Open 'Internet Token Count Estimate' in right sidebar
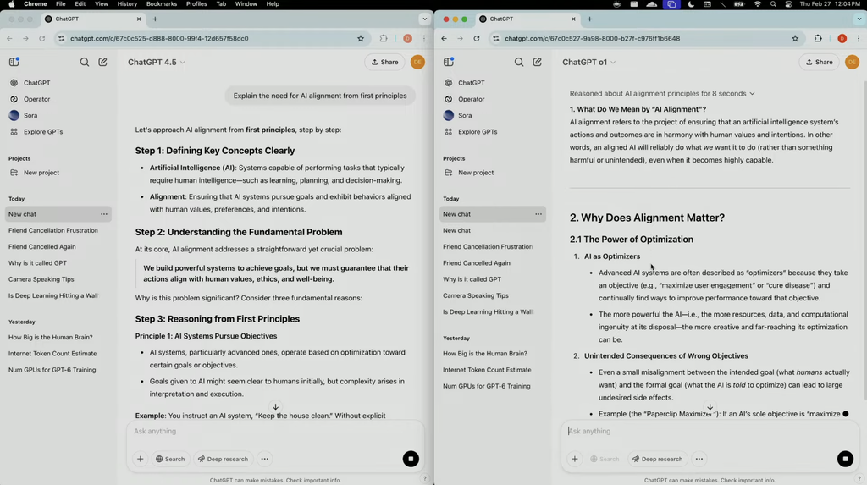867x485 pixels. [x=487, y=370]
